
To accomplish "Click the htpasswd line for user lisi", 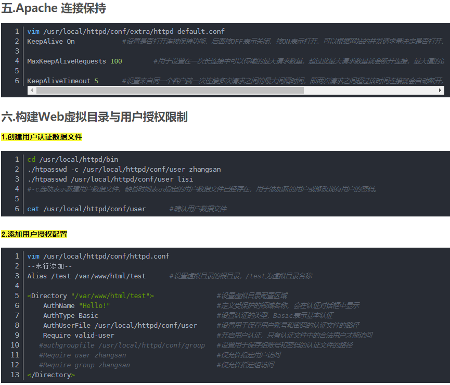I will (x=110, y=179).
